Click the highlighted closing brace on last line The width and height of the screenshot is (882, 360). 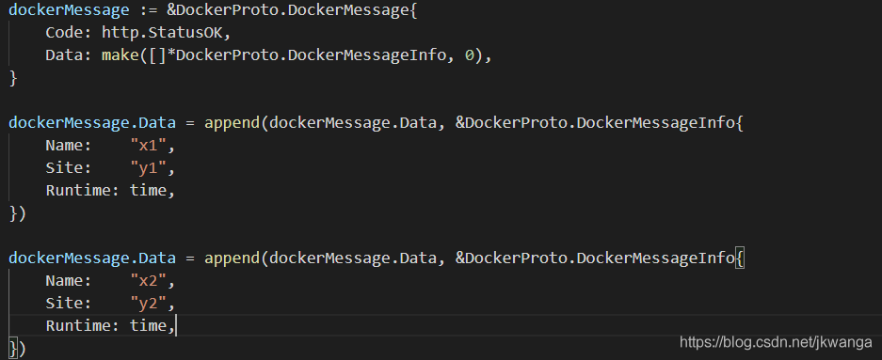coord(13,348)
